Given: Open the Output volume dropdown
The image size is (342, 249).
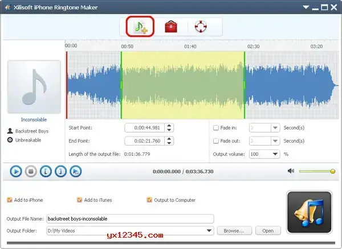Looking at the screenshot, I should point(275,154).
